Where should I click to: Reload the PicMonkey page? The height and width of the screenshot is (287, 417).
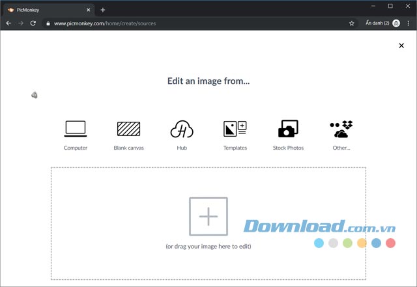point(33,23)
